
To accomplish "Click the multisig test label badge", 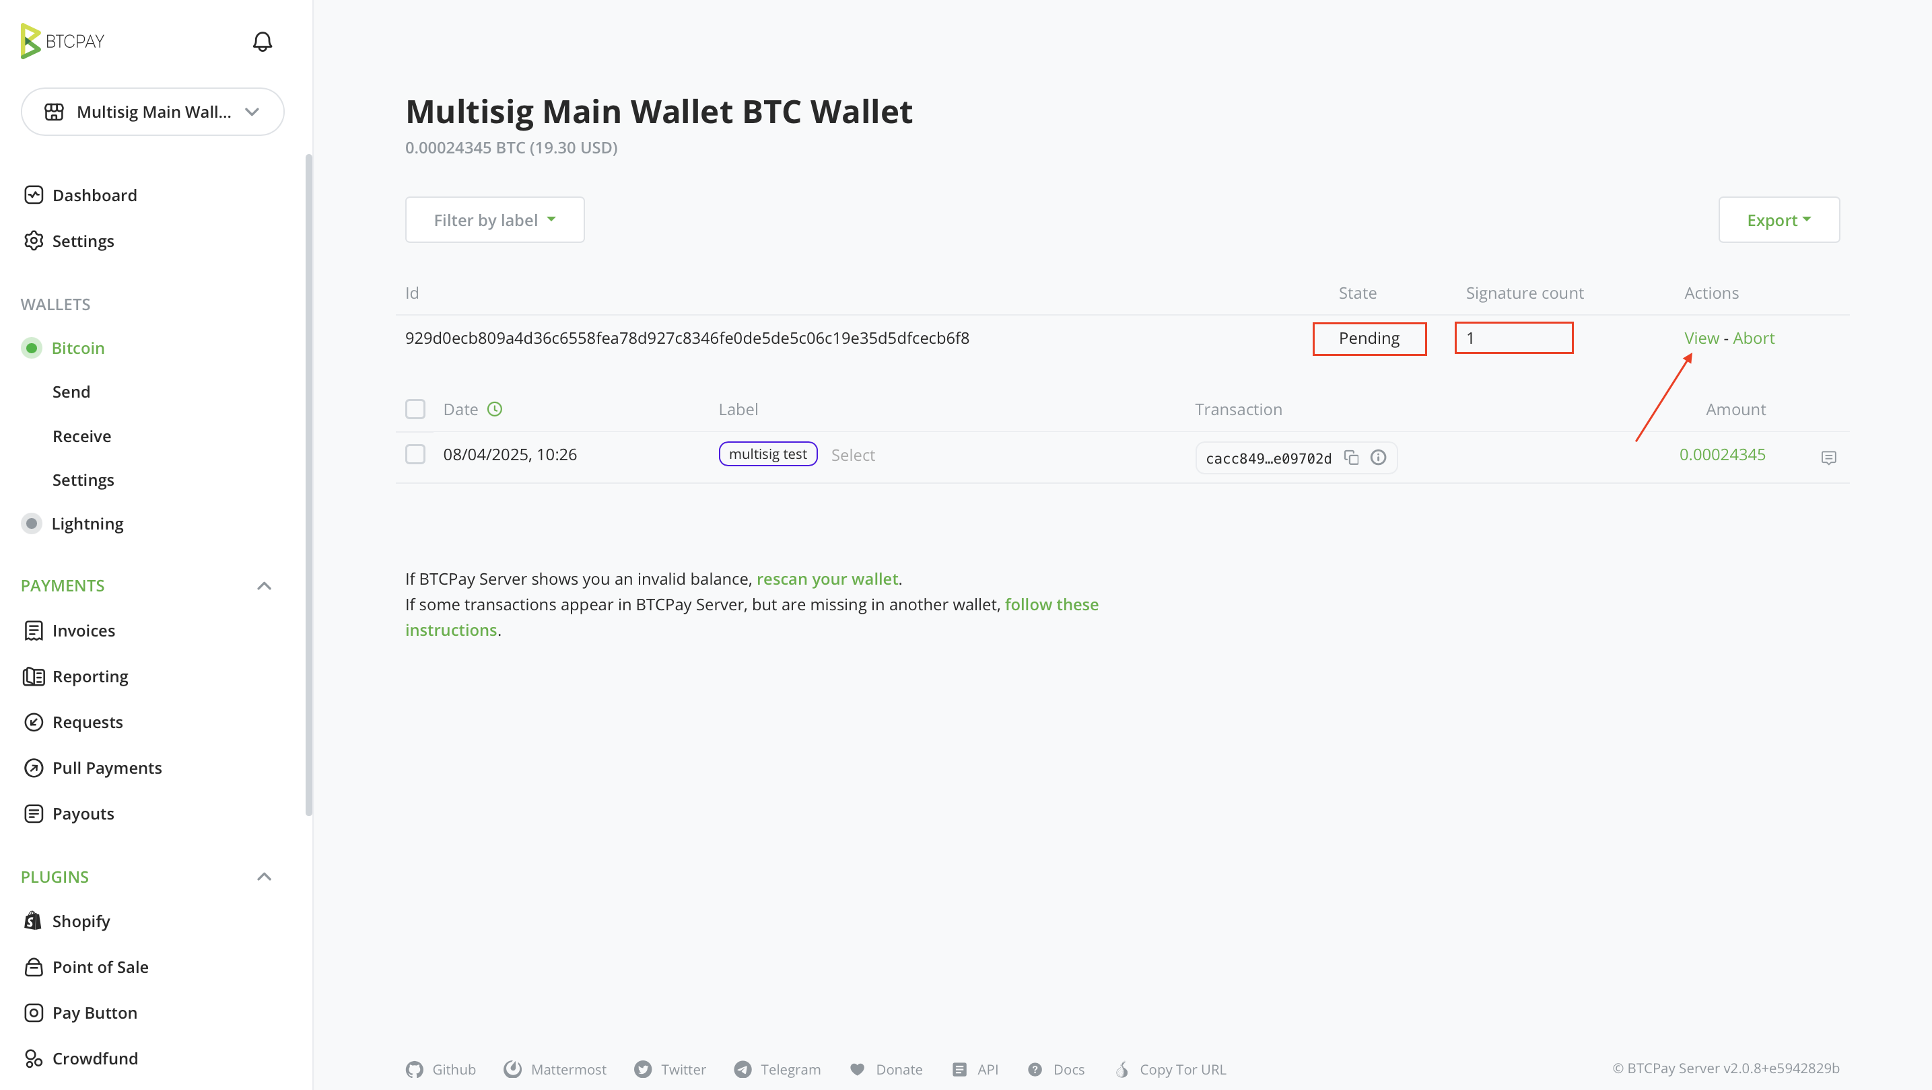I will click(767, 454).
